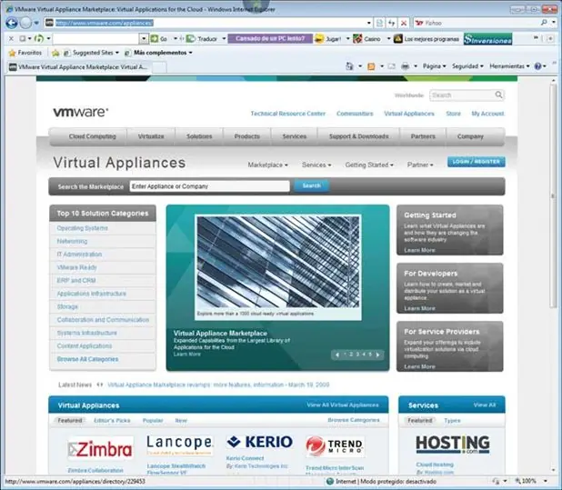The width and height of the screenshot is (562, 490).
Task: Click the red Stop loading X icon
Action: tap(404, 23)
